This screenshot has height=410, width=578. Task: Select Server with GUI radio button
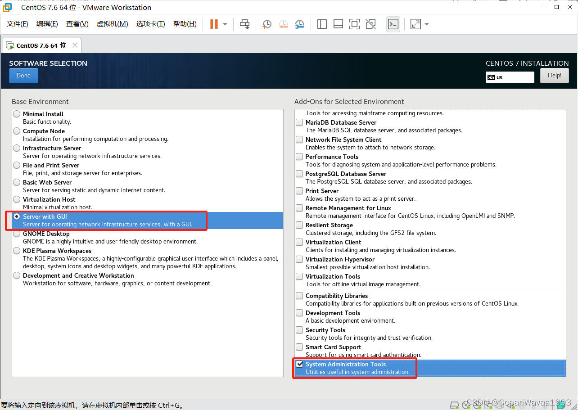[x=17, y=216]
